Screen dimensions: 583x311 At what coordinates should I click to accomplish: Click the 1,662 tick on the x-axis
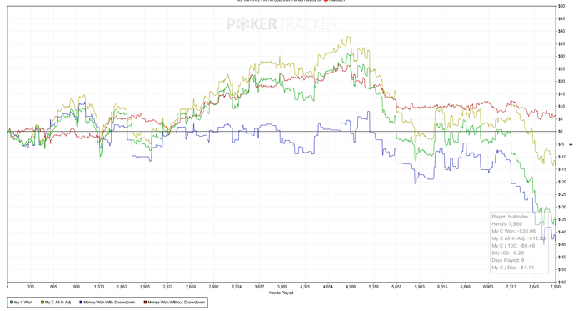coord(122,287)
